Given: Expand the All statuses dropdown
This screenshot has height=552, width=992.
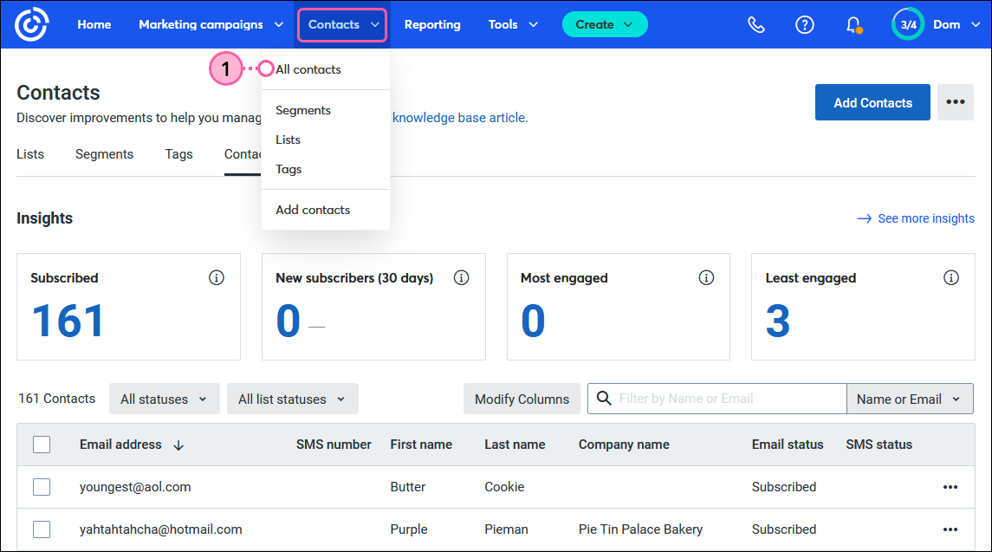Looking at the screenshot, I should (x=164, y=399).
